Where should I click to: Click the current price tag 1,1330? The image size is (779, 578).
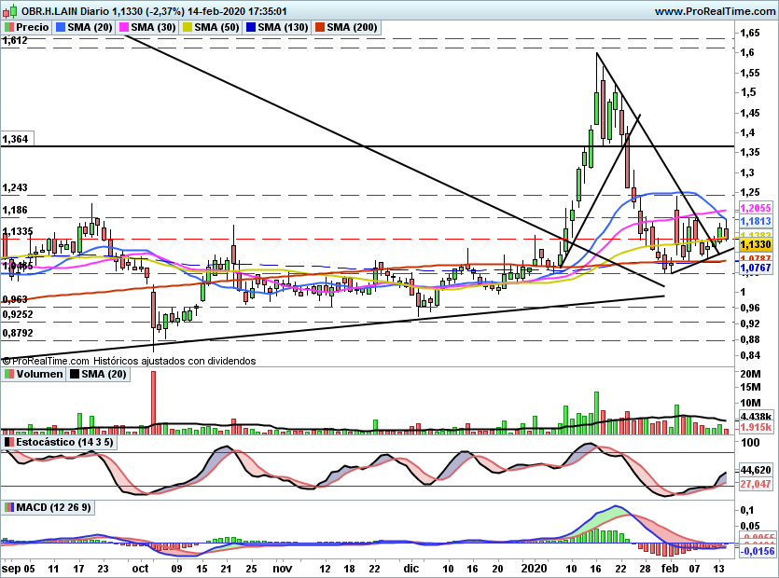756,244
